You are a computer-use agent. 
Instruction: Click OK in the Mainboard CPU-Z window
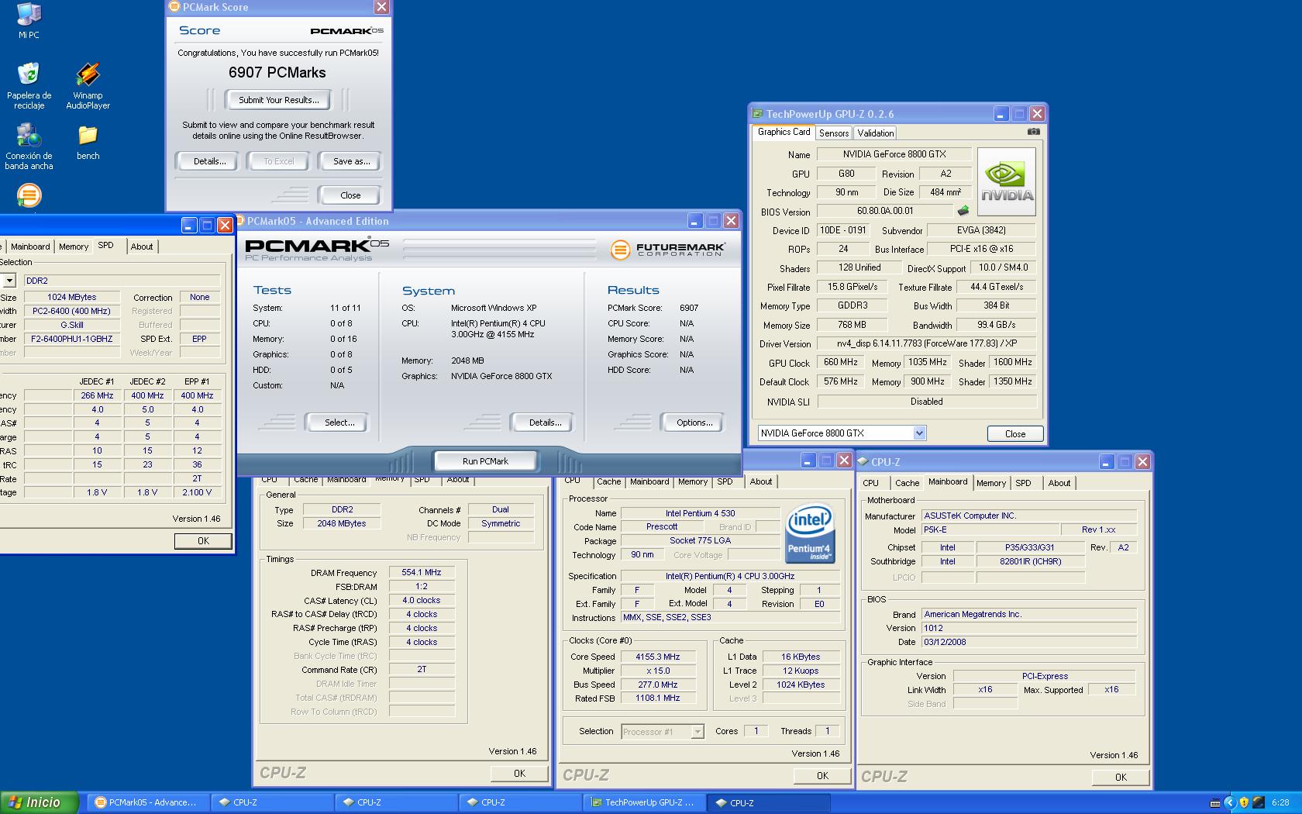(x=1121, y=777)
